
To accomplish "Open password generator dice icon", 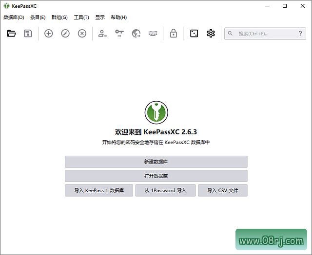I will pos(194,34).
